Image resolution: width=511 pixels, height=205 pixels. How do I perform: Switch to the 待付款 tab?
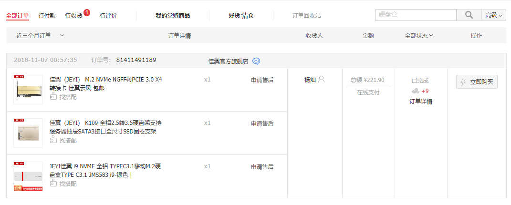pyautogui.click(x=47, y=16)
